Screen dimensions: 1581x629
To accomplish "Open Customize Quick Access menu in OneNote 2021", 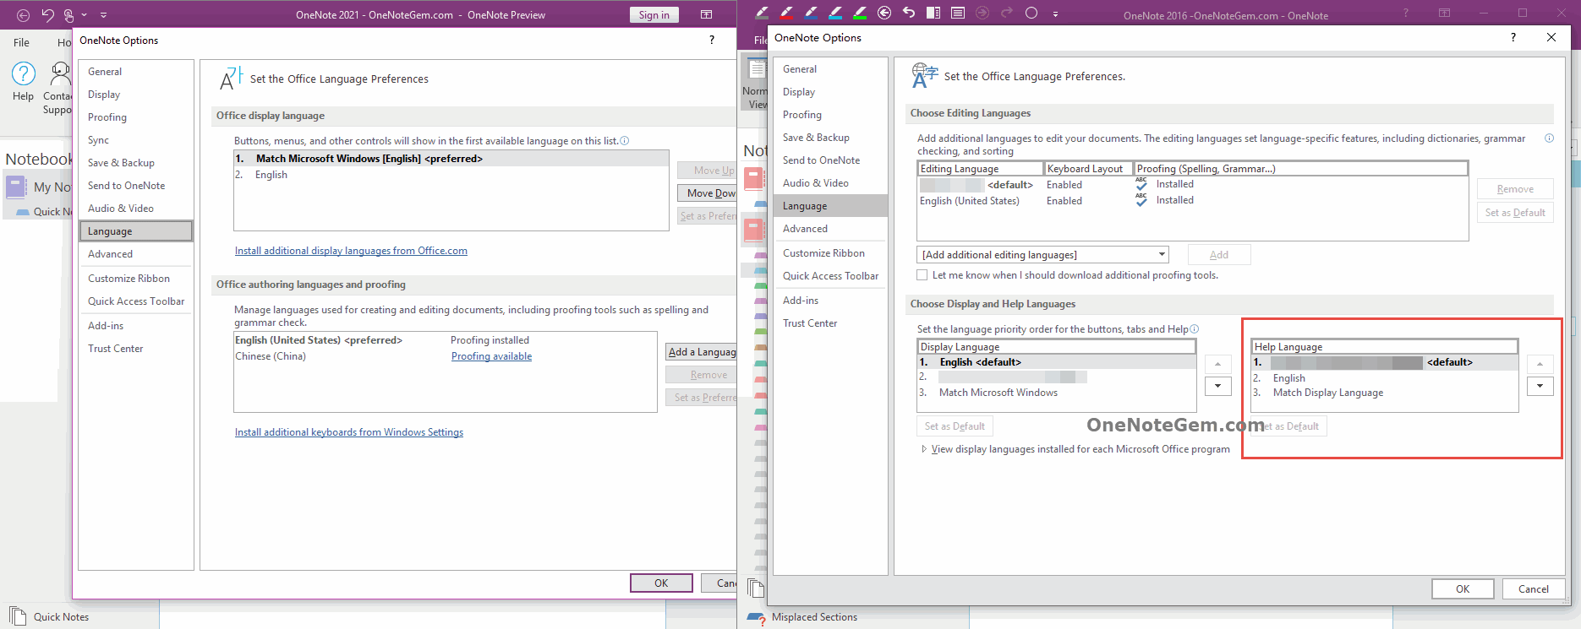I will 103,15.
